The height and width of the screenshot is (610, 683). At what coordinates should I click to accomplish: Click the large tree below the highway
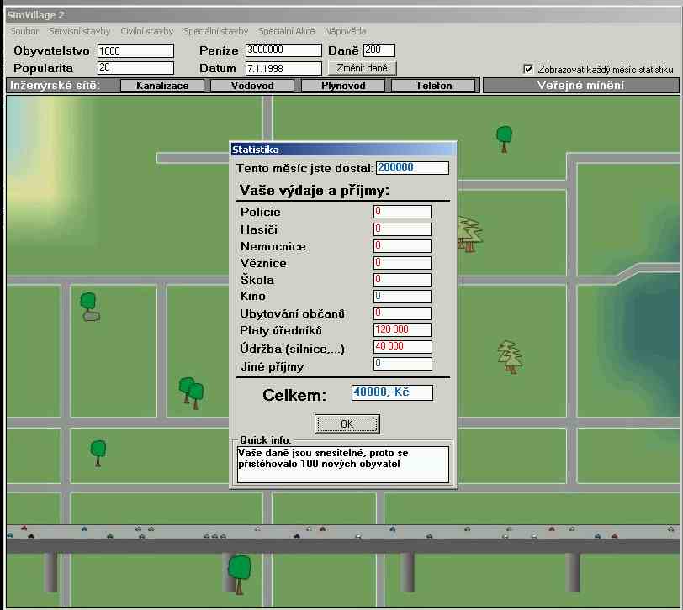tap(239, 575)
